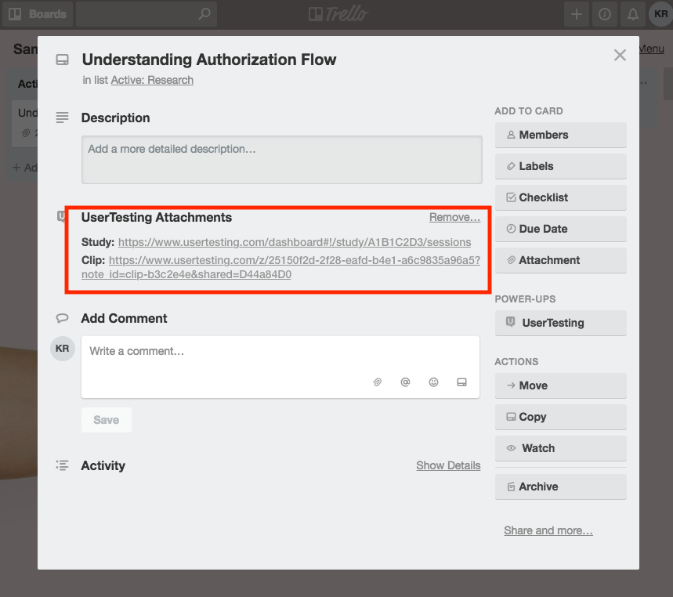Save the comment
The height and width of the screenshot is (597, 673).
tap(107, 420)
